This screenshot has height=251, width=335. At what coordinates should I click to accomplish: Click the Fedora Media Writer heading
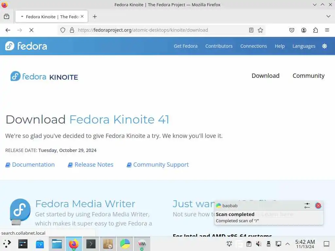[x=85, y=204]
